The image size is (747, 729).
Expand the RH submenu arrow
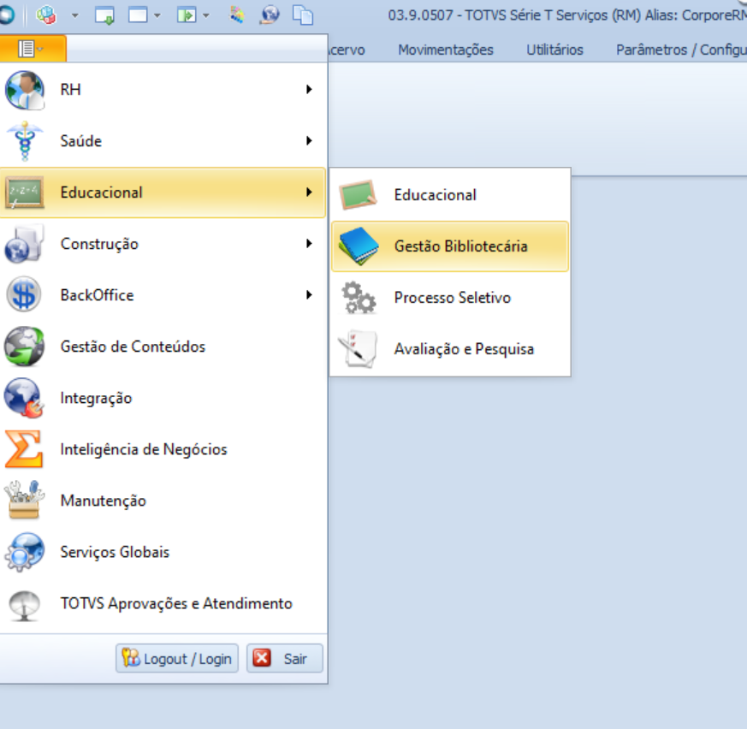point(309,90)
